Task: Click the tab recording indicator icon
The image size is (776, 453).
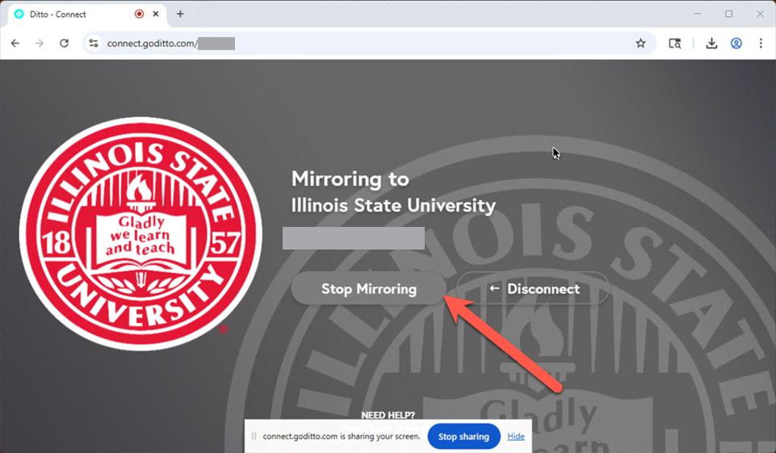Action: [139, 14]
